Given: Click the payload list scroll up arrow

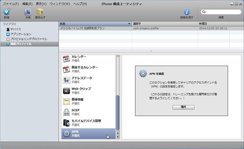Looking at the screenshot, I should tap(118, 133).
